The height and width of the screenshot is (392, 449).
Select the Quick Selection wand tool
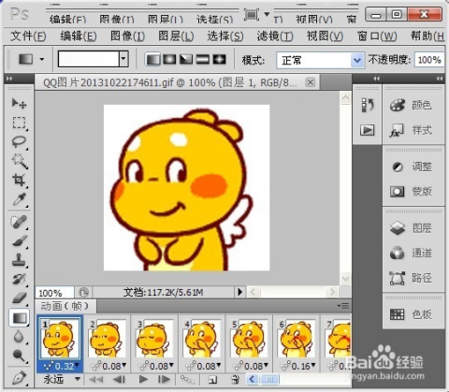[19, 161]
